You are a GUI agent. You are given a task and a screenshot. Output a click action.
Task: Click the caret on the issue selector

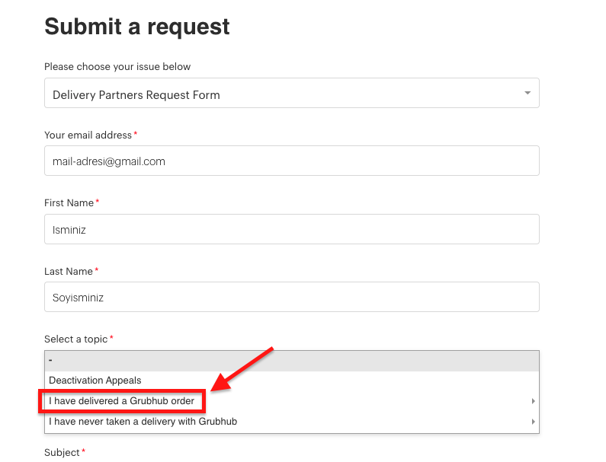(527, 93)
